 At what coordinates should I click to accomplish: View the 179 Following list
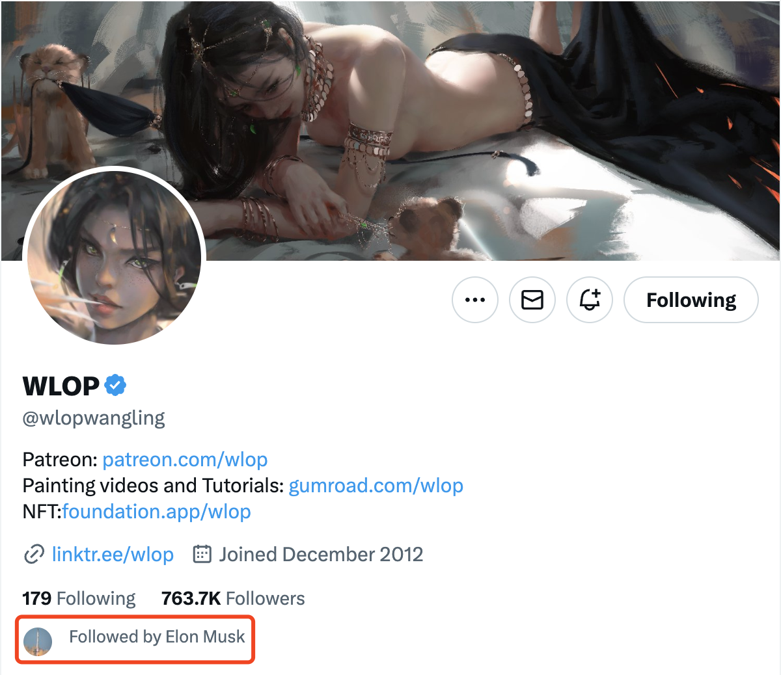pos(79,598)
